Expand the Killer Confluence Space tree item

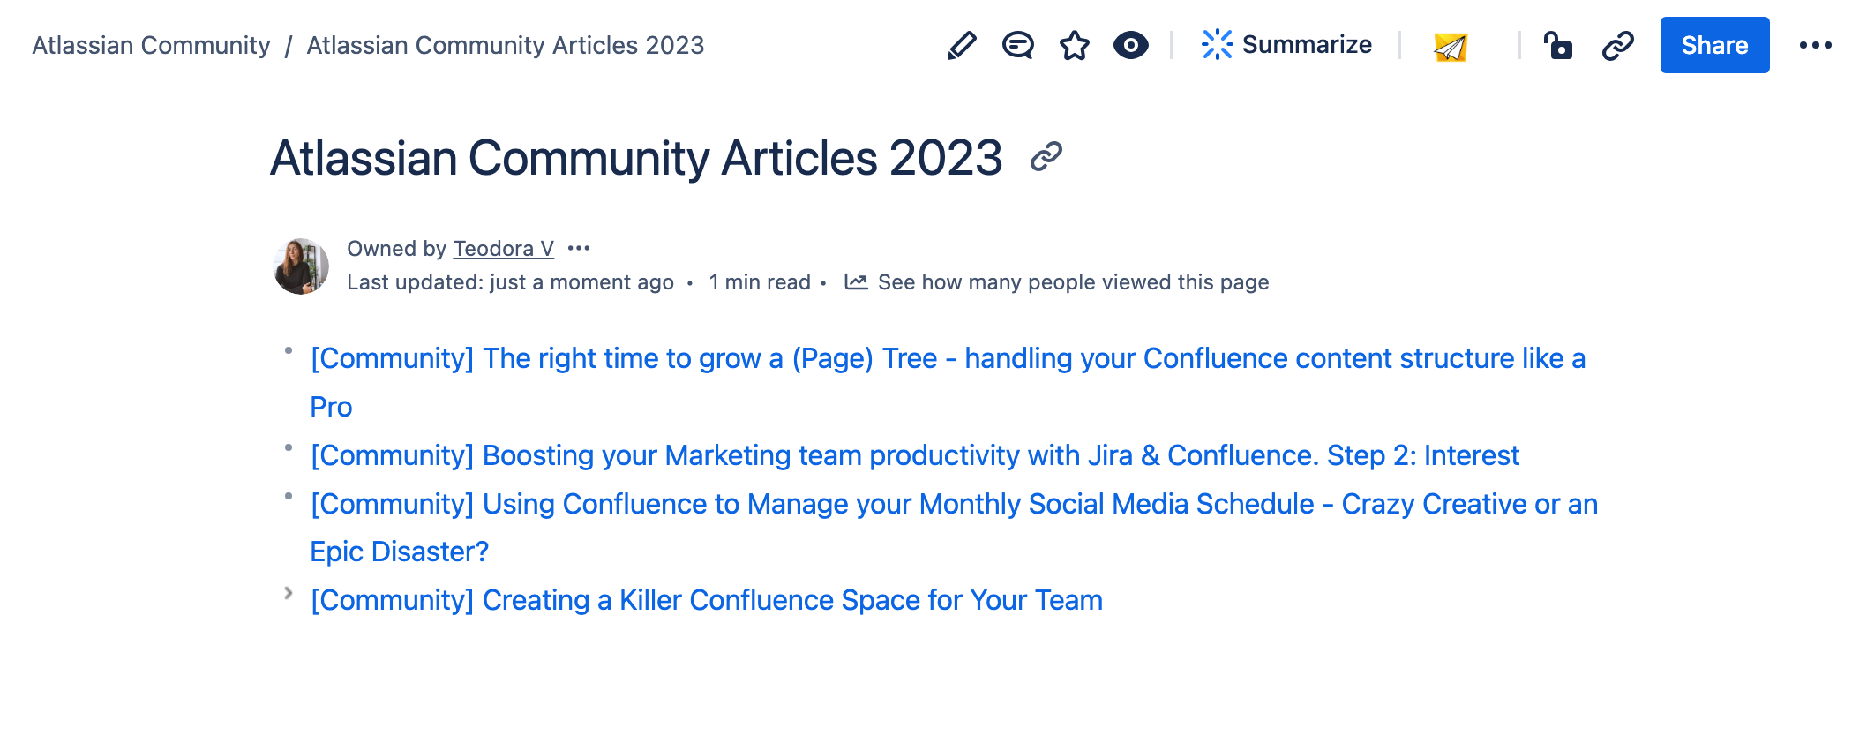pos(288,593)
